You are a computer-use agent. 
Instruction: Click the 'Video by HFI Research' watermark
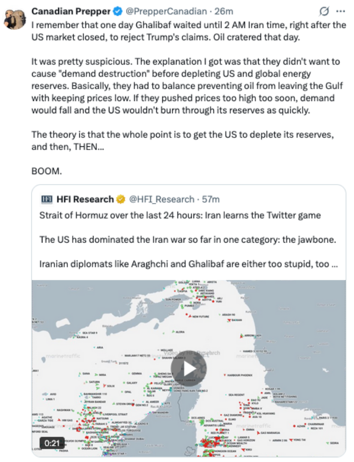(192, 353)
